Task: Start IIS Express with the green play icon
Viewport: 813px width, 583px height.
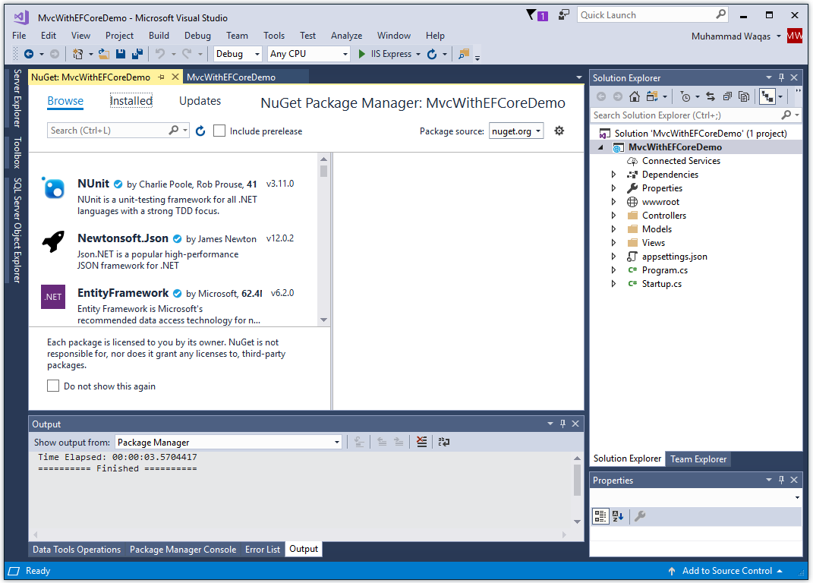Action: click(x=362, y=54)
